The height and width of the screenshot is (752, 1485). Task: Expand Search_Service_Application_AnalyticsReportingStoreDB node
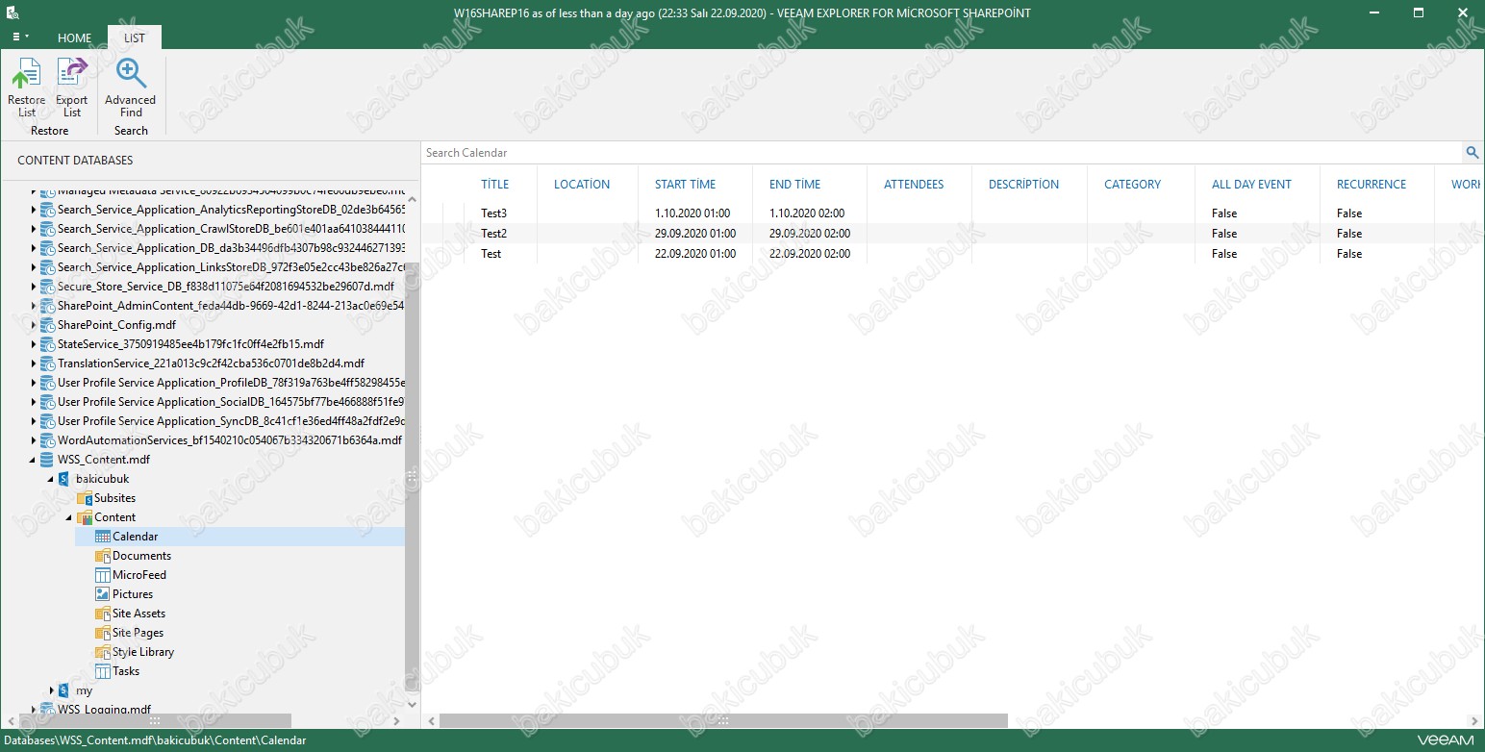[34, 209]
